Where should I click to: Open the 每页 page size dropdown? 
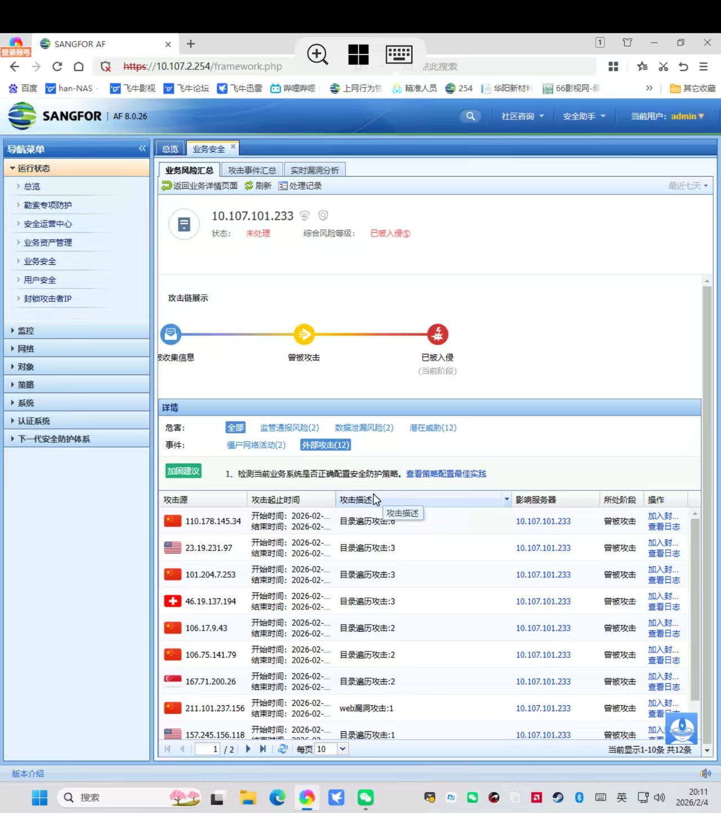342,749
